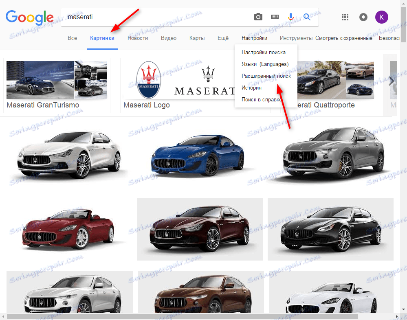Open the white convertible bottom image

(331, 292)
